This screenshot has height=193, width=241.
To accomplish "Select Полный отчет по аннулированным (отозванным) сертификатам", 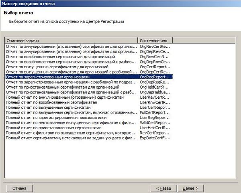I will coord(89,97).
